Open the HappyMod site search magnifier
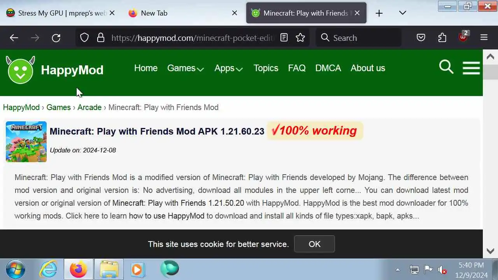 point(446,67)
